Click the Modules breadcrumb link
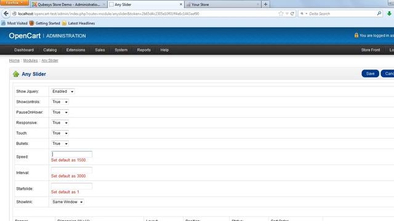This screenshot has height=221, width=394. point(30,60)
